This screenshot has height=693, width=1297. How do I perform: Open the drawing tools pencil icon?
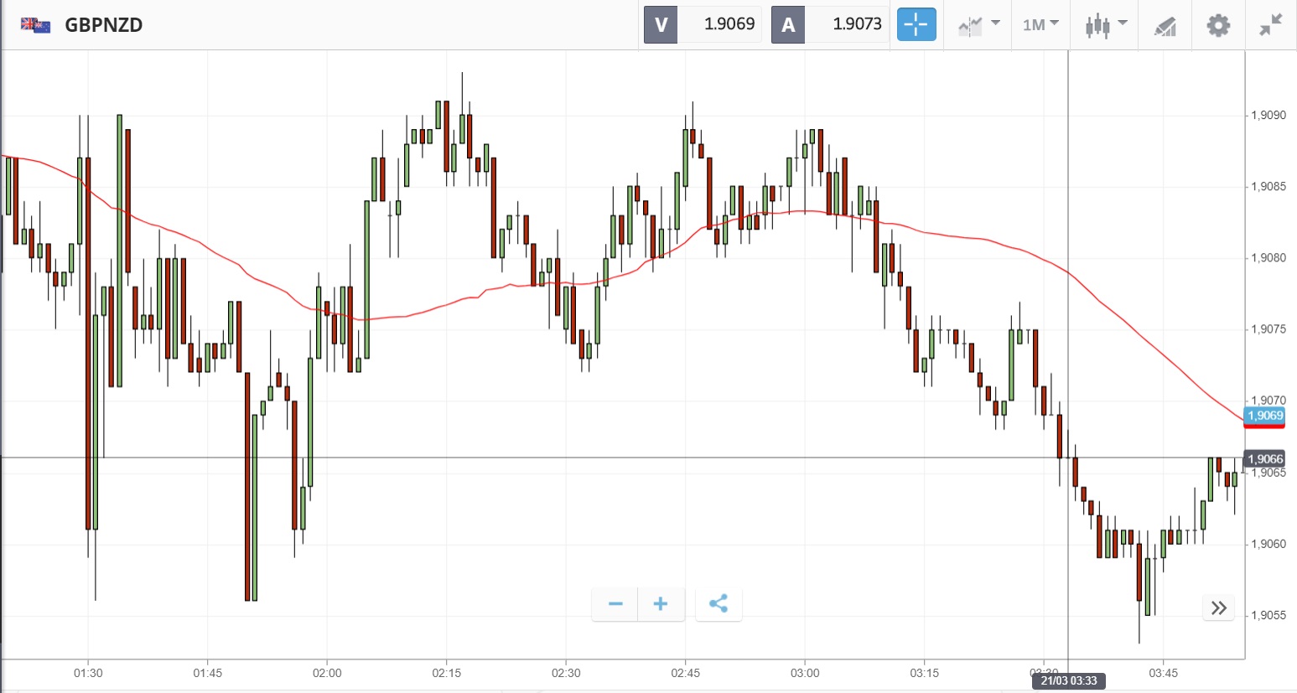pyautogui.click(x=1165, y=25)
